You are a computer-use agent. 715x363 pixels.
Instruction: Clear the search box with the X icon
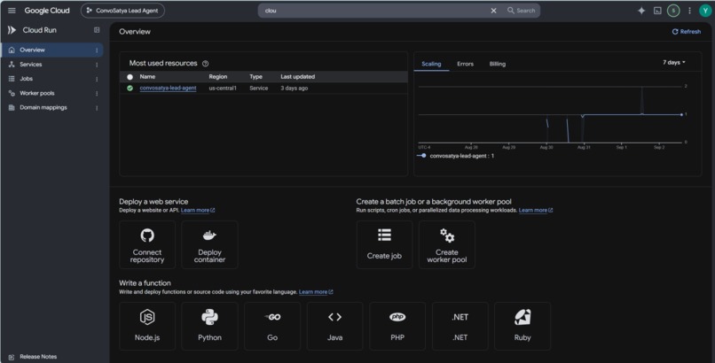(x=493, y=11)
